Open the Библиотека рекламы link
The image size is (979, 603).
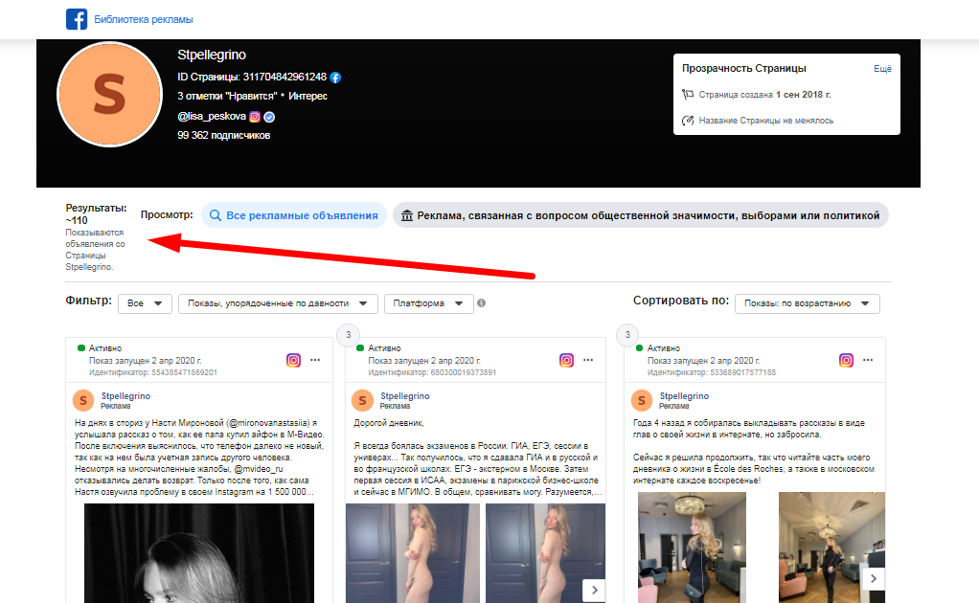(x=143, y=19)
